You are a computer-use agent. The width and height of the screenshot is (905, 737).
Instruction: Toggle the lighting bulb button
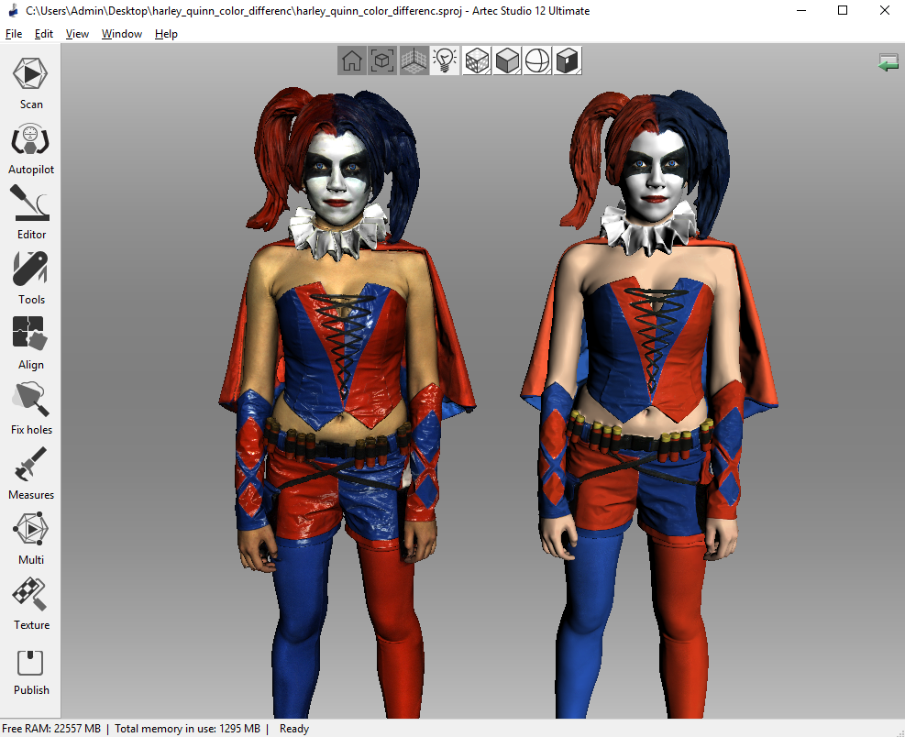click(445, 60)
